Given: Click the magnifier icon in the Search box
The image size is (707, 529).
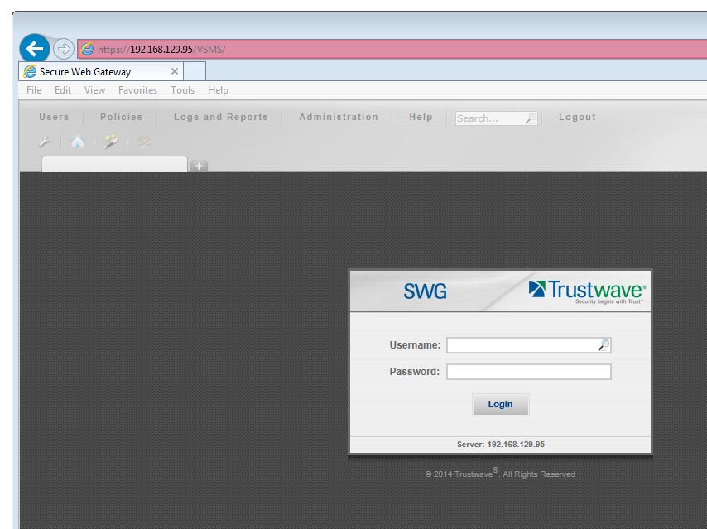Looking at the screenshot, I should coord(531,118).
